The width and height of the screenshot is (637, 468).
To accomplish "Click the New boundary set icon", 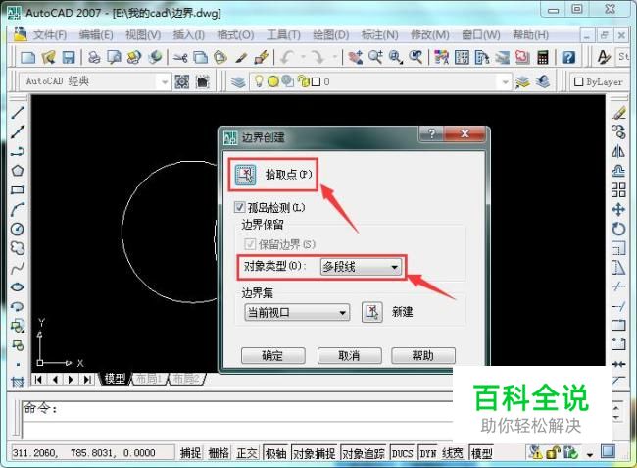I will coord(371,312).
